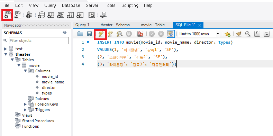This screenshot has width=273, height=136.
Task: Open the View menu
Action: [34, 6]
